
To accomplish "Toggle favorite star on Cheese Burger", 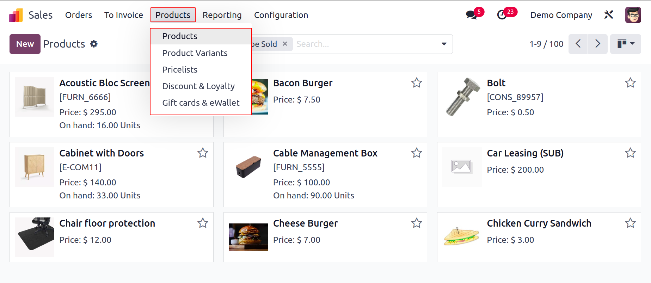I will 417,223.
